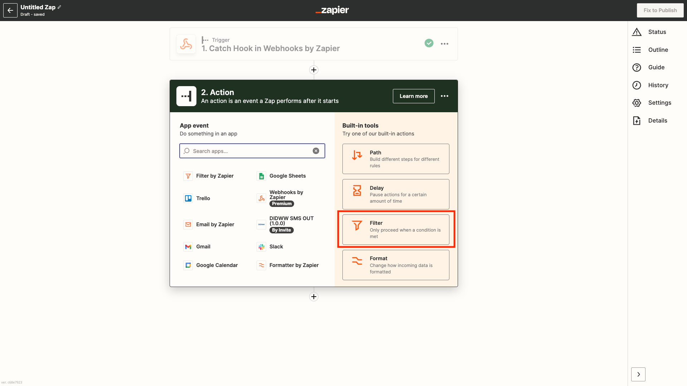Choose Google Sheets app
This screenshot has height=386, width=687.
pyautogui.click(x=282, y=176)
